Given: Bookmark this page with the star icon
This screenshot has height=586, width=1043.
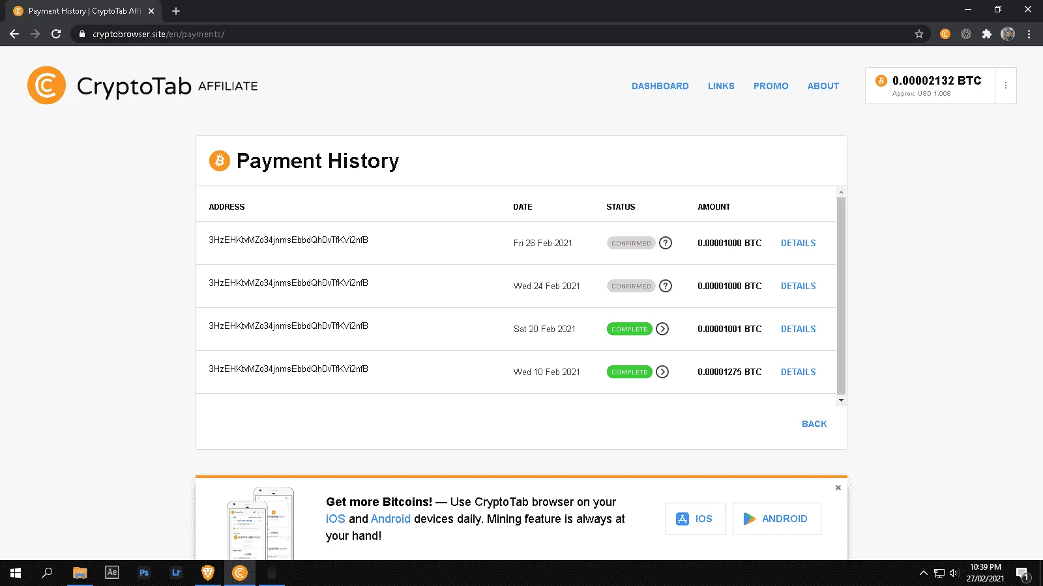Looking at the screenshot, I should (919, 34).
